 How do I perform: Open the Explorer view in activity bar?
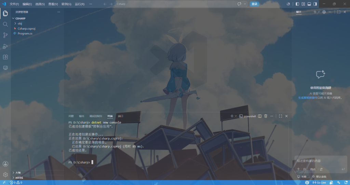click(5, 13)
